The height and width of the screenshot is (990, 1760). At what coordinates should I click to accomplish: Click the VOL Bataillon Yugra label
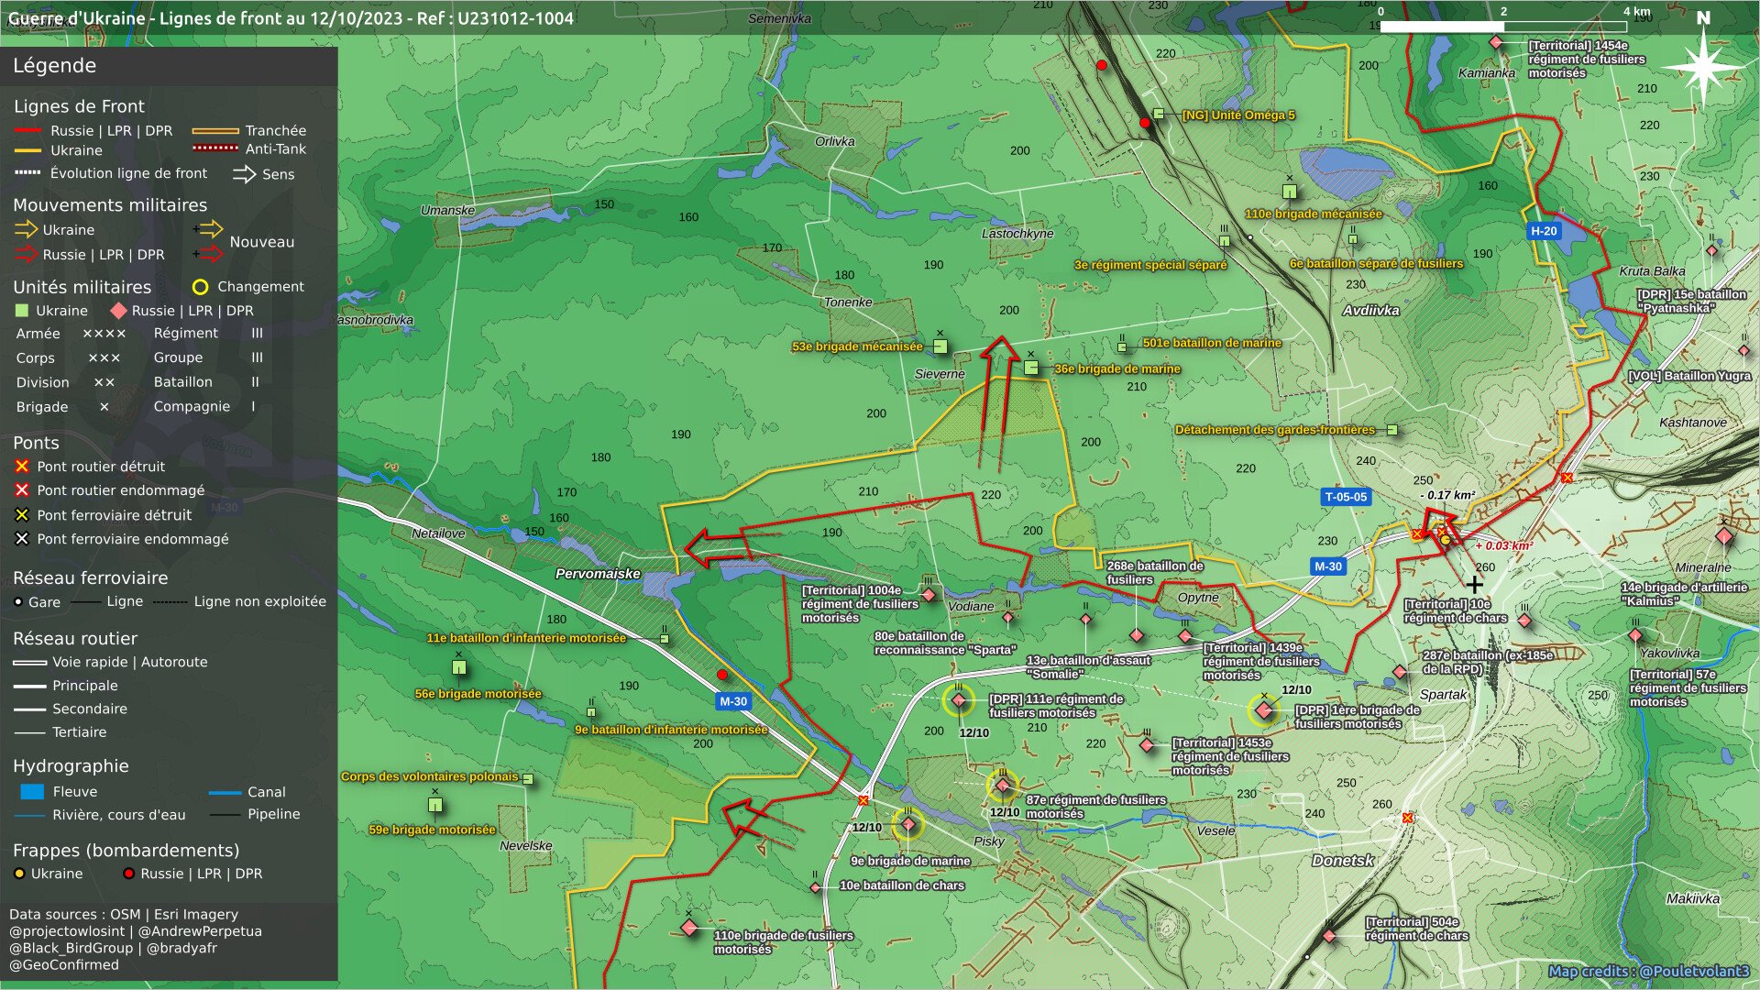click(1689, 376)
